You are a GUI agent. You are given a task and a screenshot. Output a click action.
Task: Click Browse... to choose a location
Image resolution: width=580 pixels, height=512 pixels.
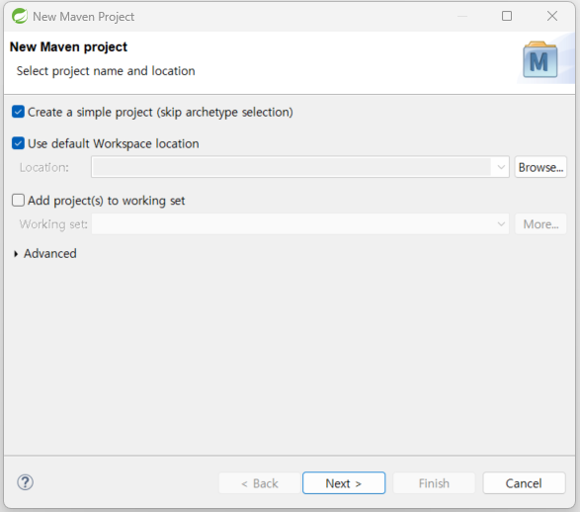point(540,167)
